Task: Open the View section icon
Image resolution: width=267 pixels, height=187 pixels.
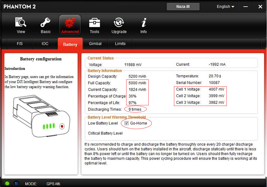Action: pos(21,22)
